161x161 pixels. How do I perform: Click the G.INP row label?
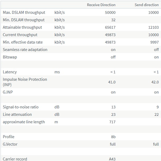tap(8, 92)
